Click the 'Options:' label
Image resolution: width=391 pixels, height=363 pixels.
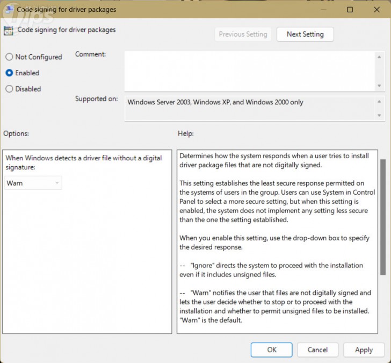point(16,133)
